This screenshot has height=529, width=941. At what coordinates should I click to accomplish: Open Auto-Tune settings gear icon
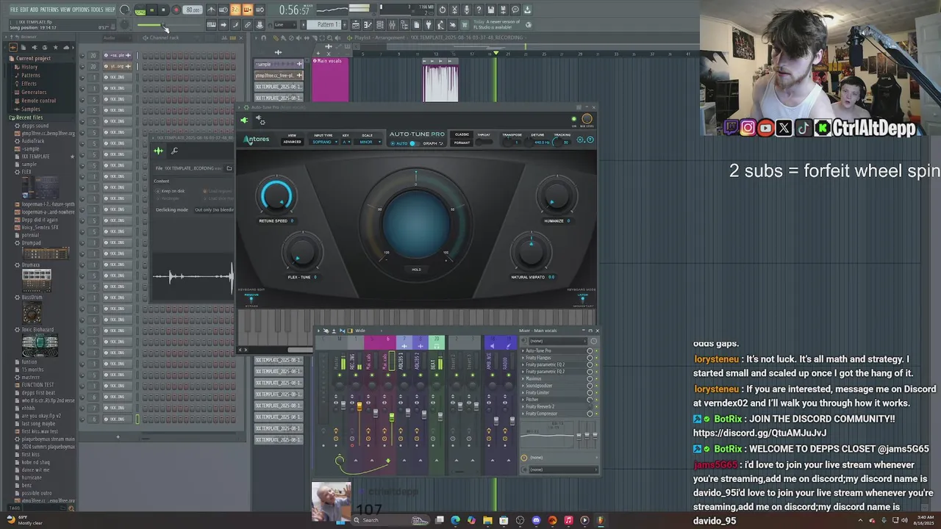(x=581, y=140)
